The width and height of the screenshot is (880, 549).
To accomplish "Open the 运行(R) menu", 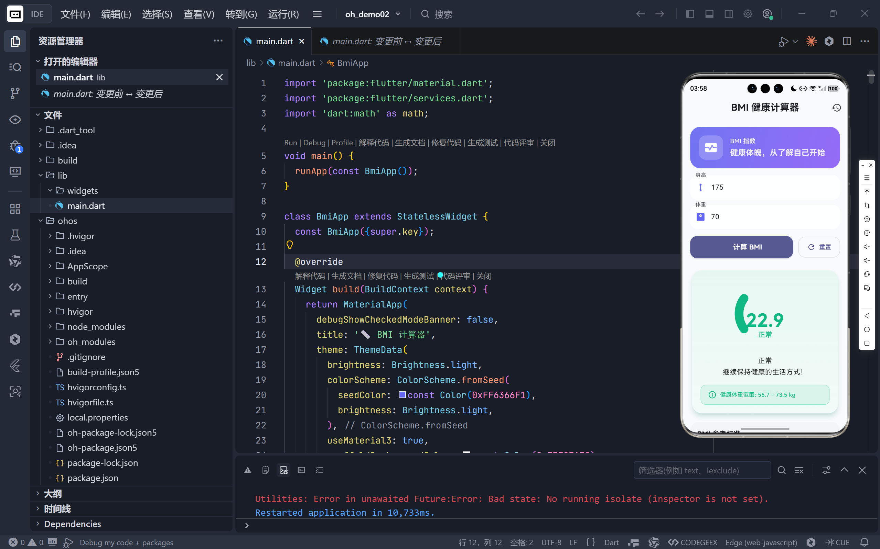I will [x=283, y=14].
